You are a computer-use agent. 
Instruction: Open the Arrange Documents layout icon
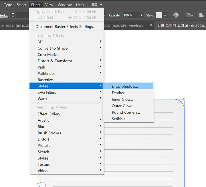(x=94, y=5)
